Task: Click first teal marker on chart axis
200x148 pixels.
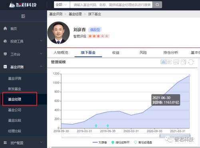Action: [96, 126]
